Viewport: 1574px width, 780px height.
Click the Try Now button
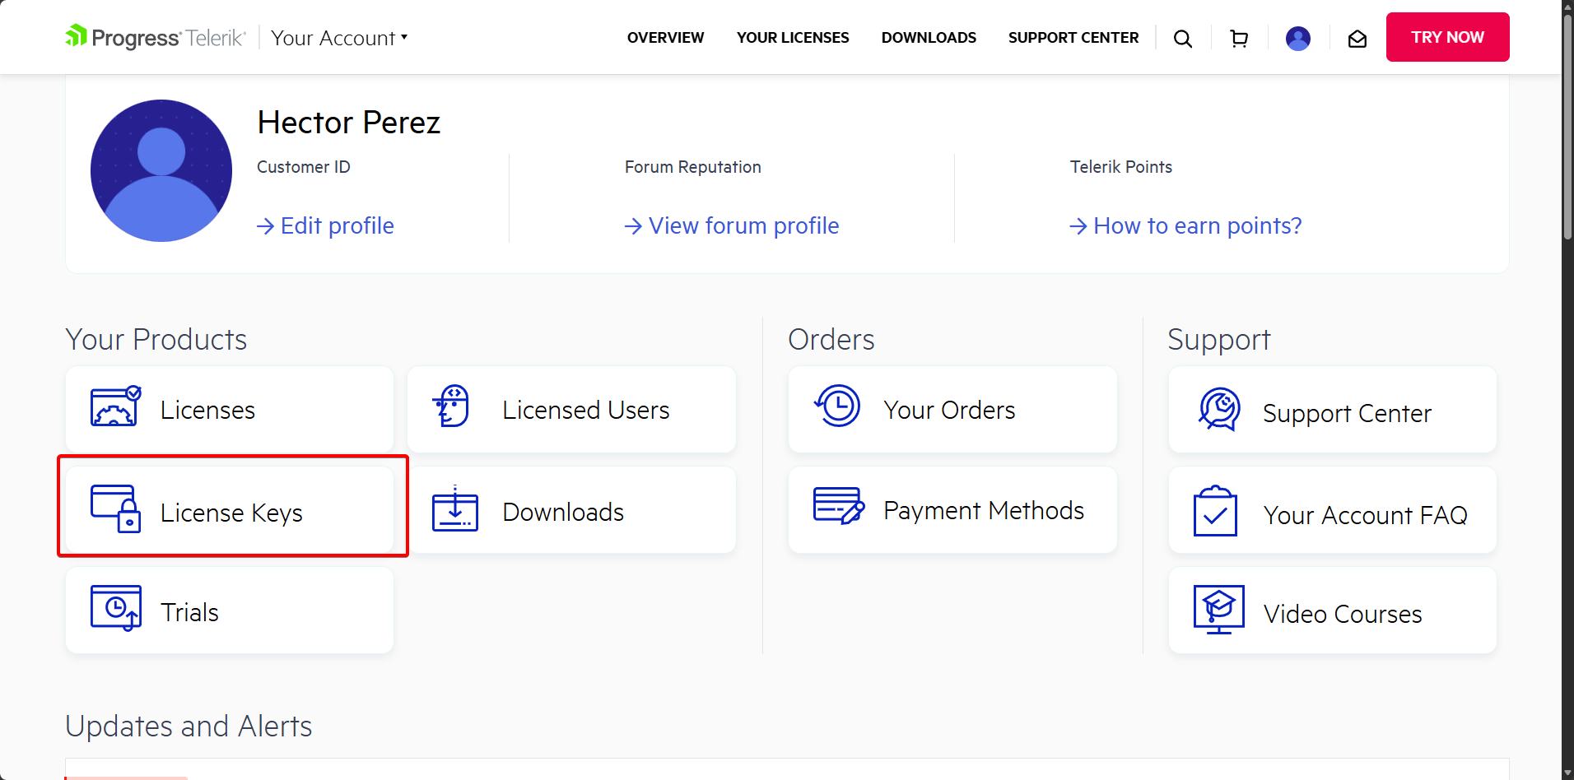[x=1447, y=37]
